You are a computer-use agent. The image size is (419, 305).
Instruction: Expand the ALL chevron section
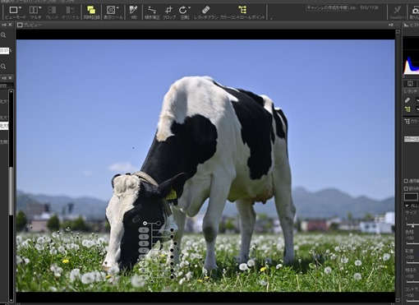click(x=407, y=206)
